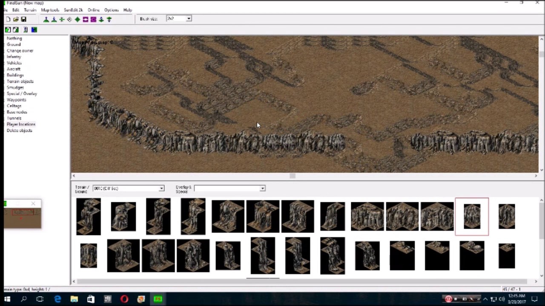Click the red-outlined selected cliff tile thumbnail
Screen dimensions: 545x306
pos(472,216)
